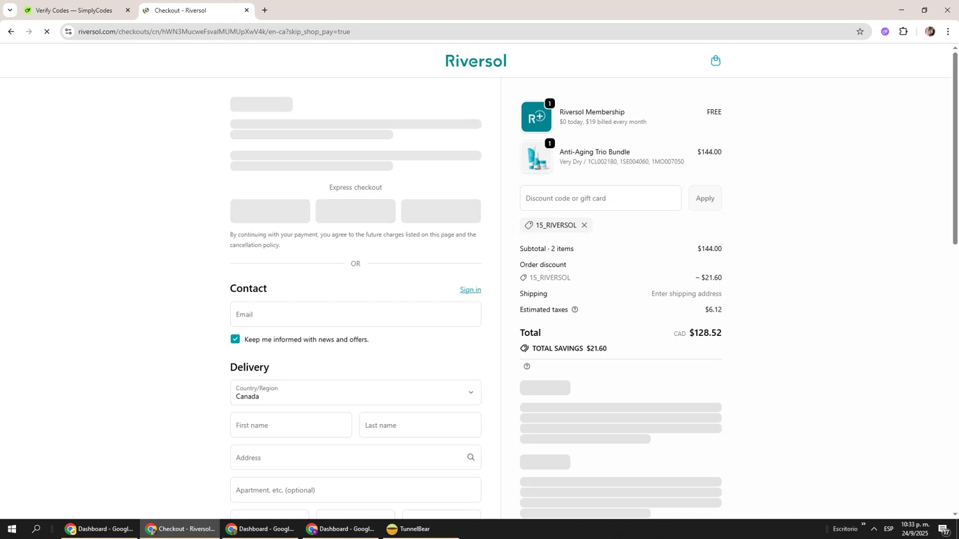Click the TOTAL SAVINGS $21.60 label
Image resolution: width=959 pixels, height=539 pixels.
(563, 349)
